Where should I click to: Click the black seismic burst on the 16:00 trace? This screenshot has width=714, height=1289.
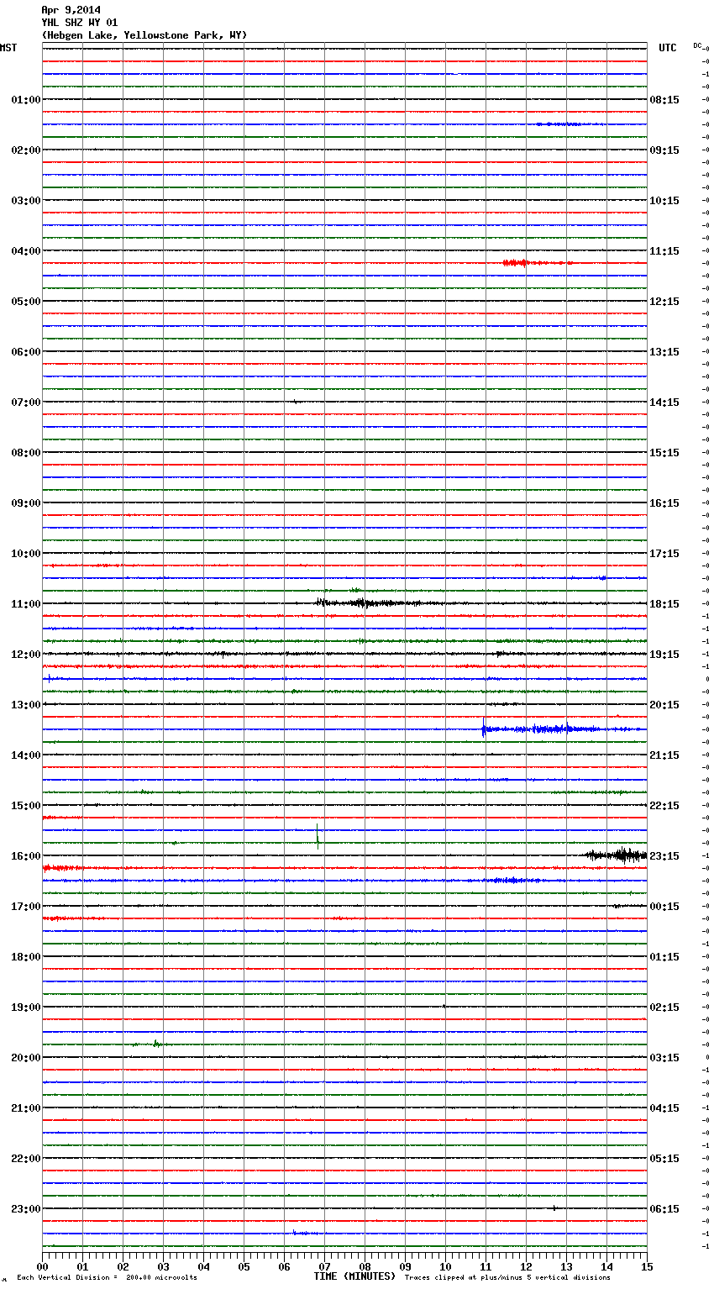pyautogui.click(x=617, y=855)
